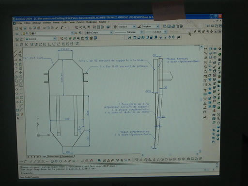Select the Line drawing tool
Viewport: 248px width, 186px height.
point(15,51)
